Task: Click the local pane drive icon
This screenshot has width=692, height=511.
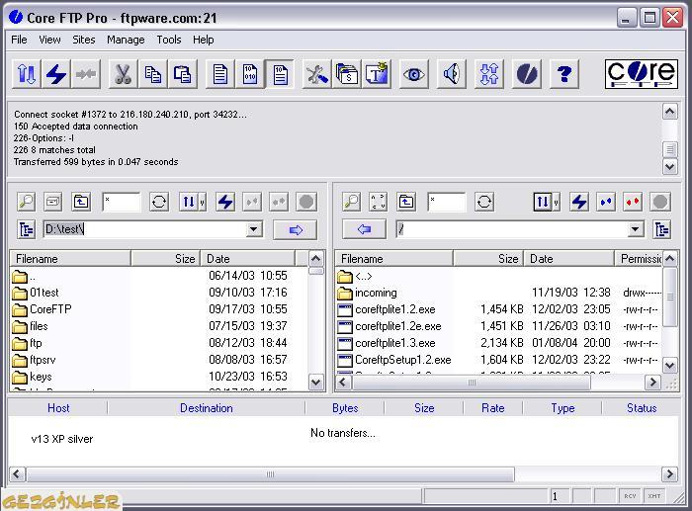Action: [53, 202]
